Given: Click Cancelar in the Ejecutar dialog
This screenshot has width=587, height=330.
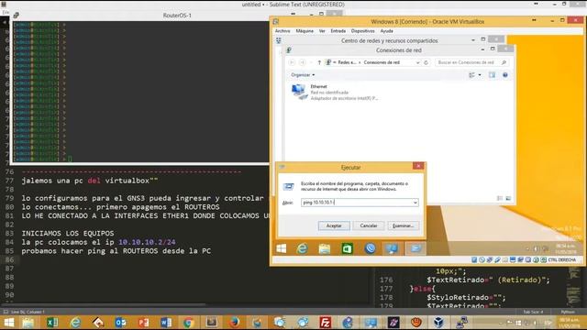Looking at the screenshot, I should [x=369, y=225].
